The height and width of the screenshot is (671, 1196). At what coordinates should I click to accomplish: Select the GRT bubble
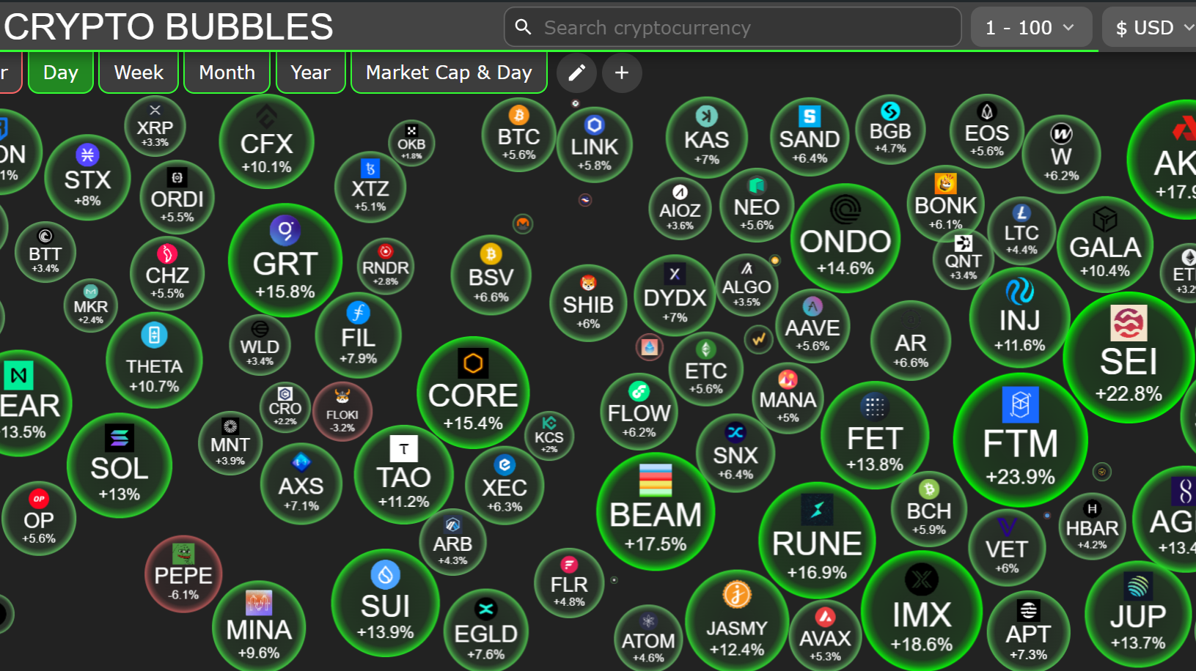pyautogui.click(x=285, y=262)
